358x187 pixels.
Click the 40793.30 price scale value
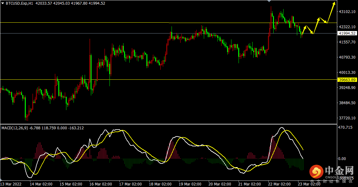347,57
